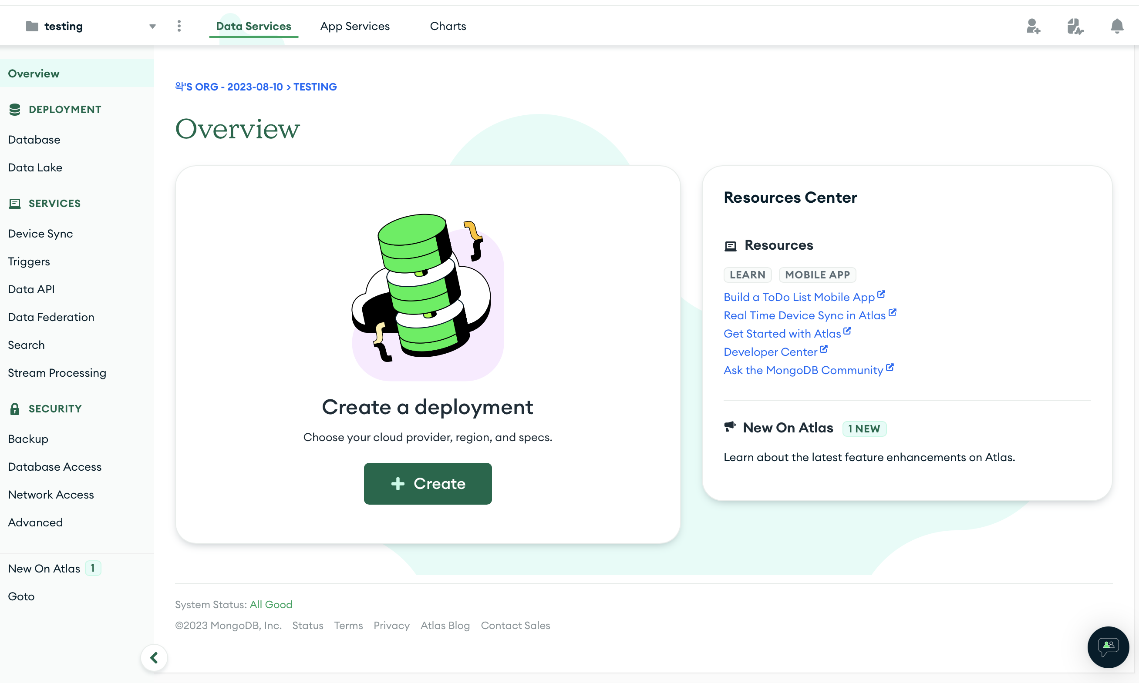This screenshot has width=1139, height=683.
Task: Open Triggers in the sidebar
Action: (x=77, y=261)
